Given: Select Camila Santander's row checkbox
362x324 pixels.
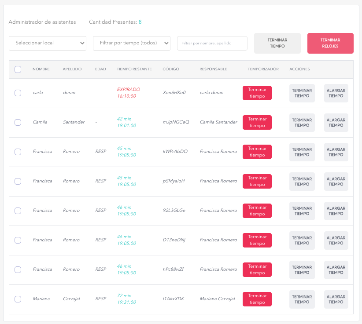Looking at the screenshot, I should (x=18, y=122).
